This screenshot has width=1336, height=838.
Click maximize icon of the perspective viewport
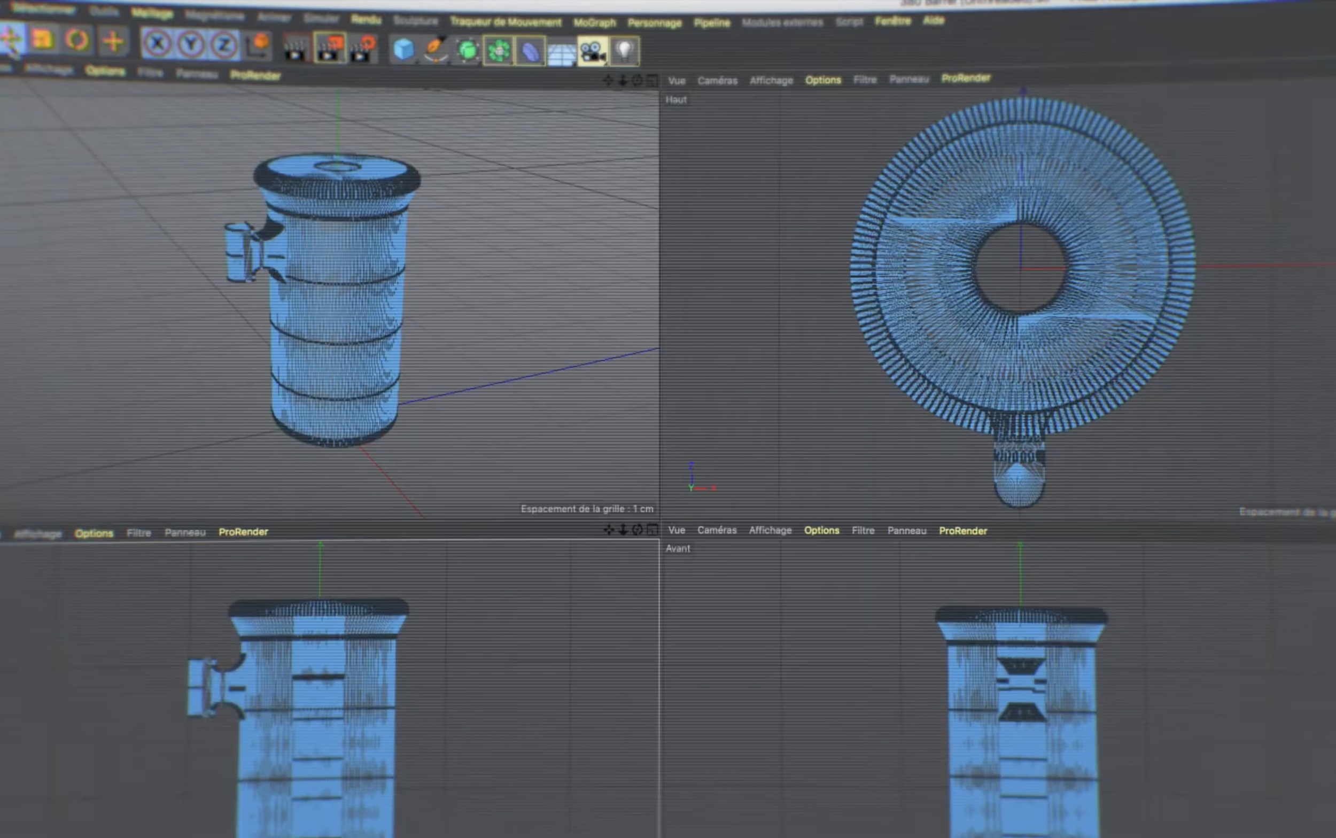coord(653,81)
